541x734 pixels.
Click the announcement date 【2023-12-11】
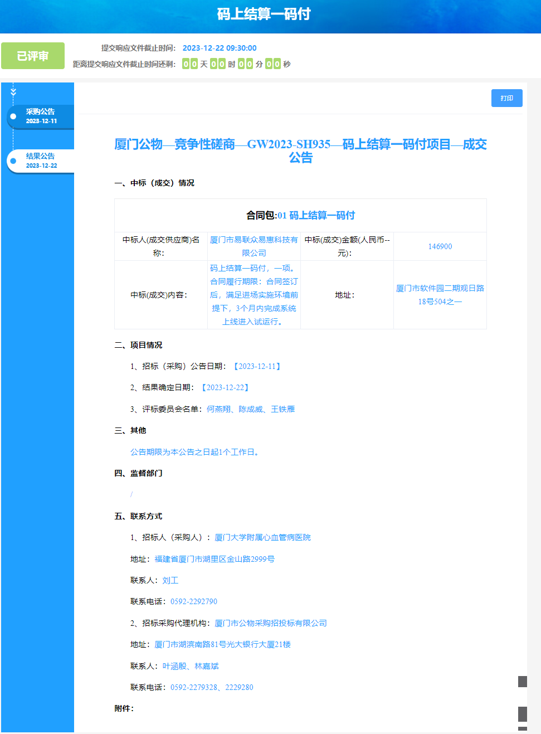(260, 366)
